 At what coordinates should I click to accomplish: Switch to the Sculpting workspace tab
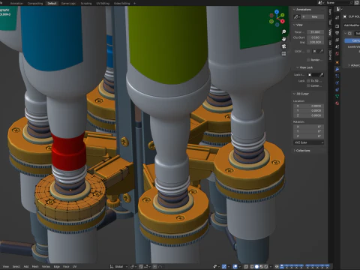click(x=86, y=3)
